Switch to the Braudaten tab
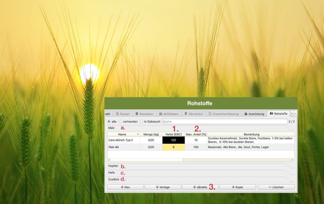Viewport: 324px width, 204px height. click(144, 113)
